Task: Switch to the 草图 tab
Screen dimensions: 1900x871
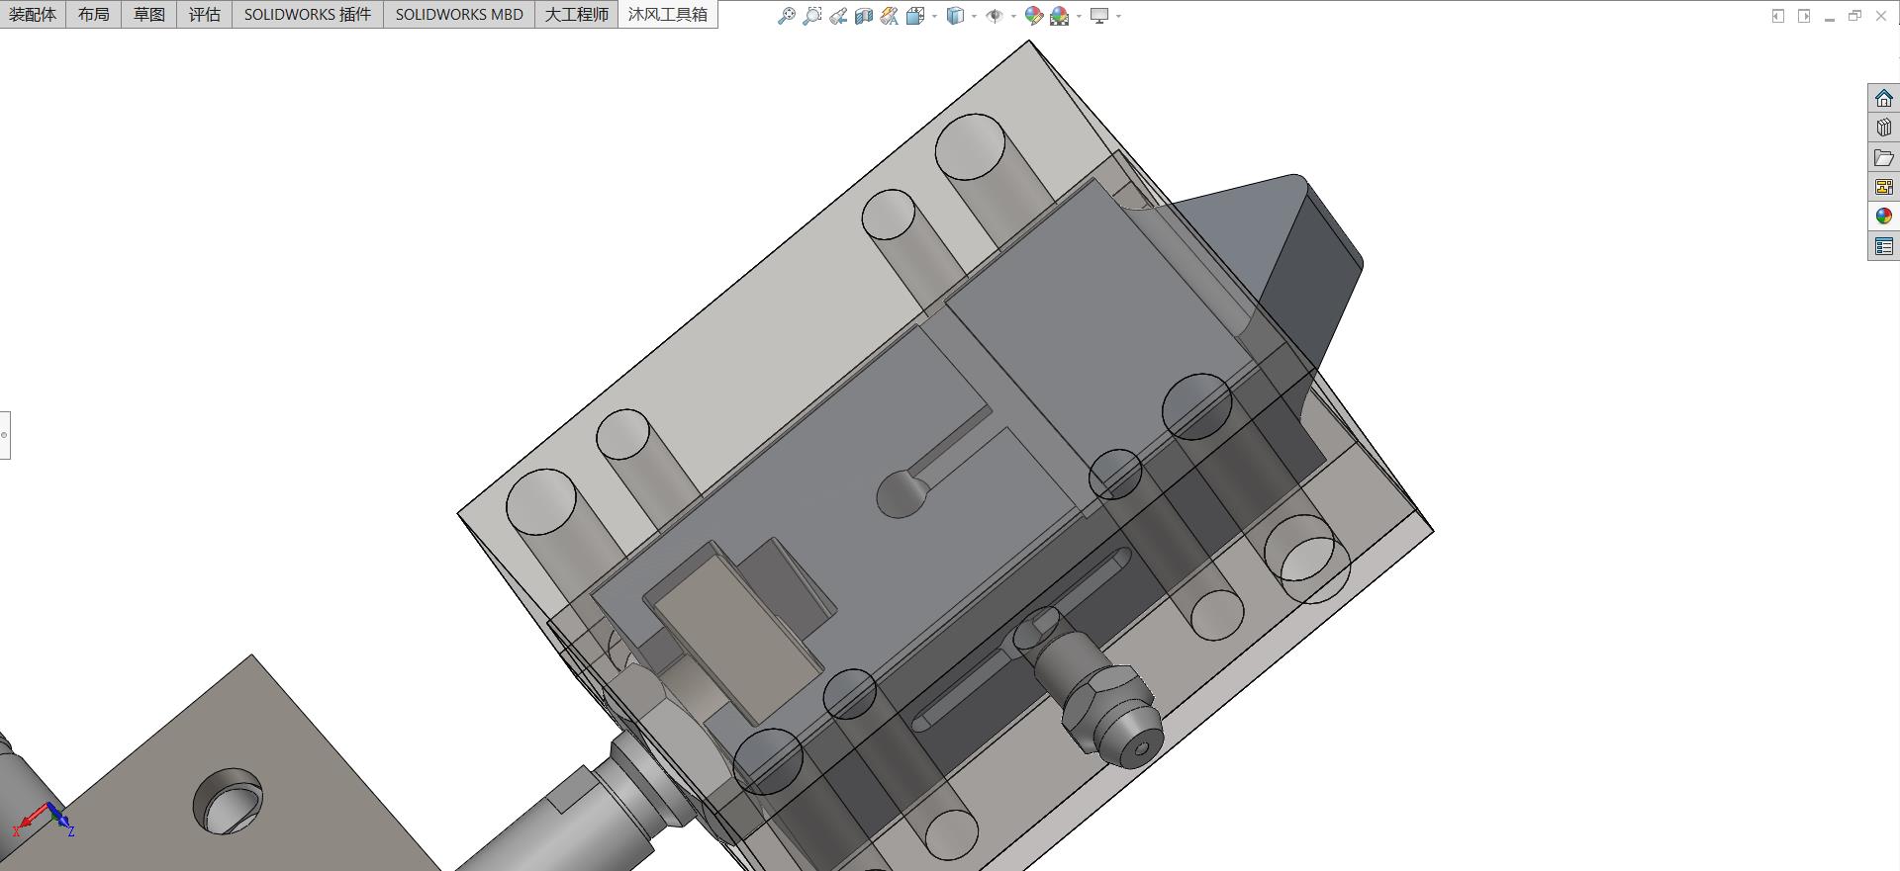Action: [x=149, y=14]
